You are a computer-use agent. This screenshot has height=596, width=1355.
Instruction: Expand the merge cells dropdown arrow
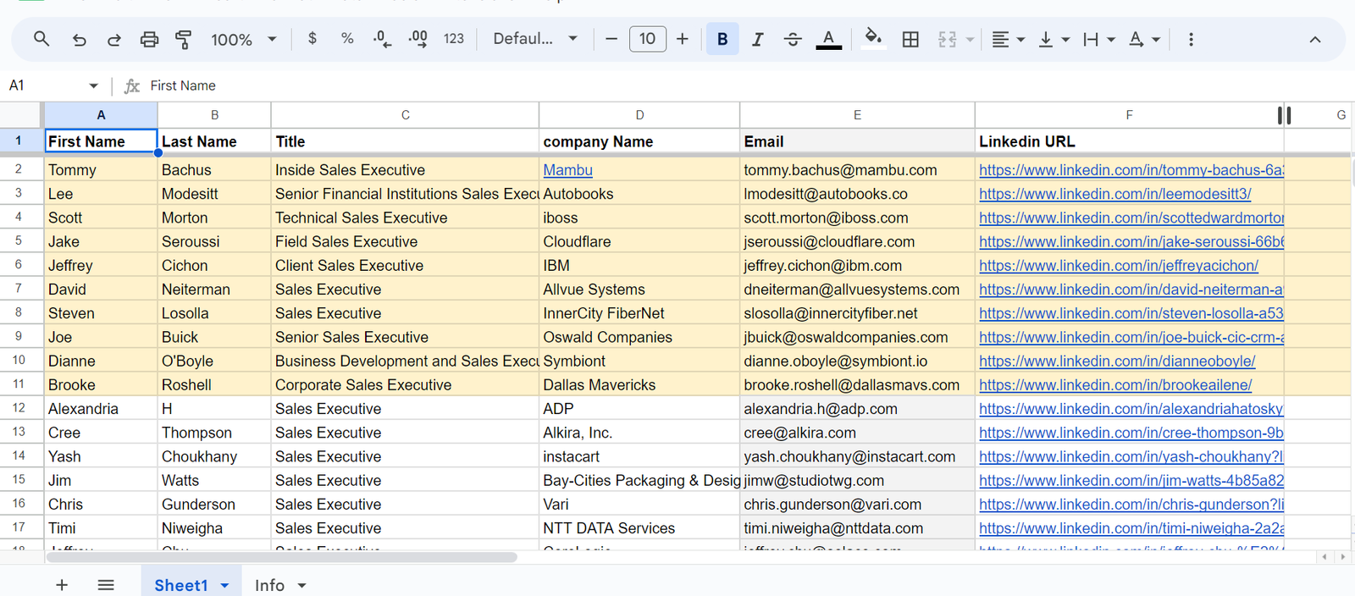pyautogui.click(x=970, y=39)
